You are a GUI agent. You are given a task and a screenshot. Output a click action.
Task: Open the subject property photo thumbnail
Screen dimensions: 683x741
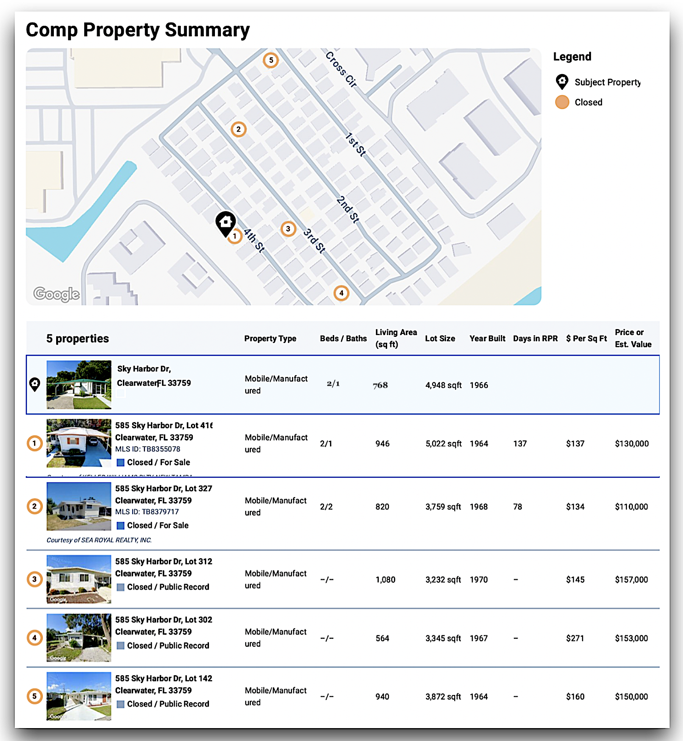(79, 385)
